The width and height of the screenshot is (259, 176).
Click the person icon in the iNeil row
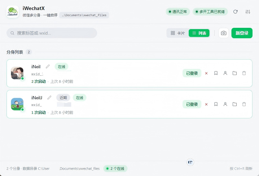(225, 73)
